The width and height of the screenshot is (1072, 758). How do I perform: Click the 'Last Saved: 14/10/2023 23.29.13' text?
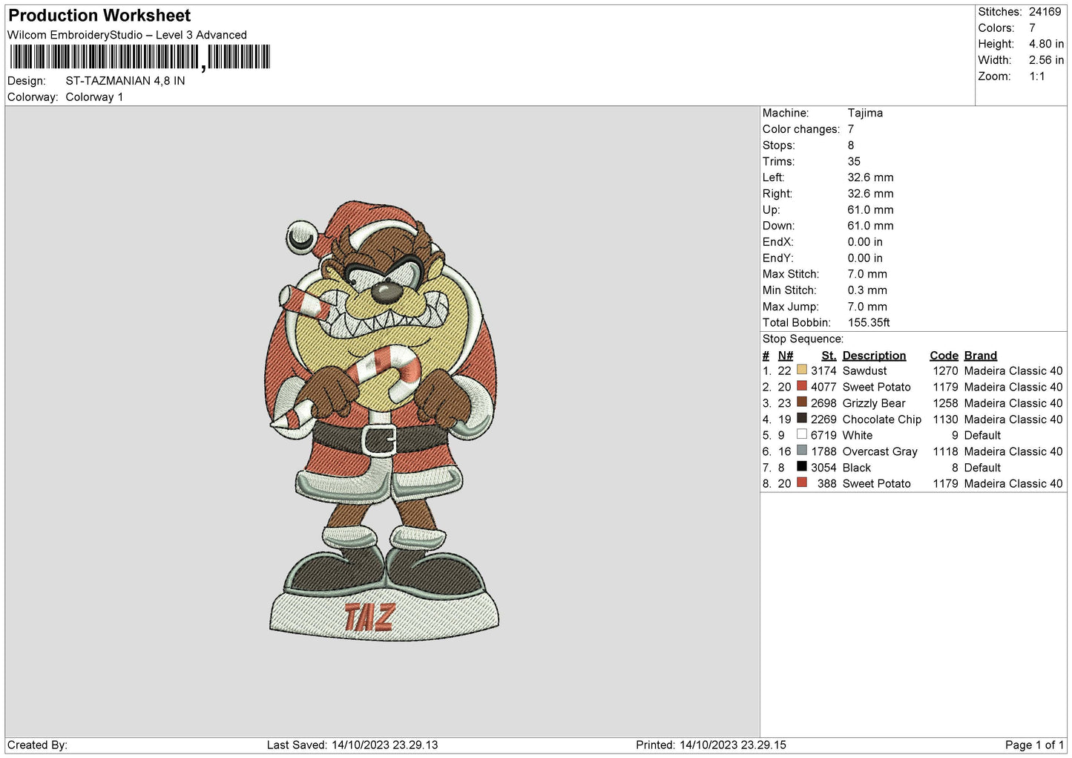click(x=352, y=745)
